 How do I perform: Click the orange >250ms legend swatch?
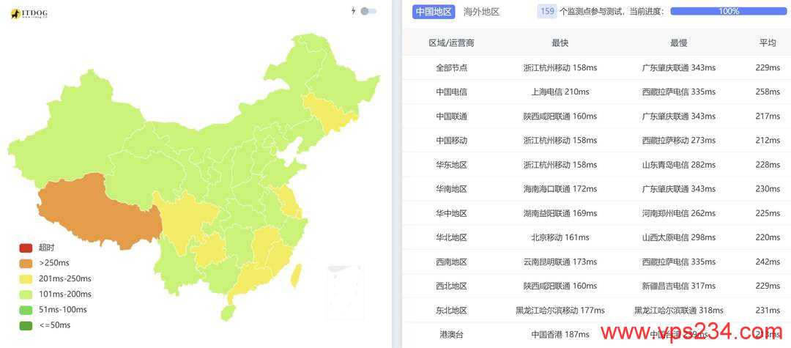point(26,263)
